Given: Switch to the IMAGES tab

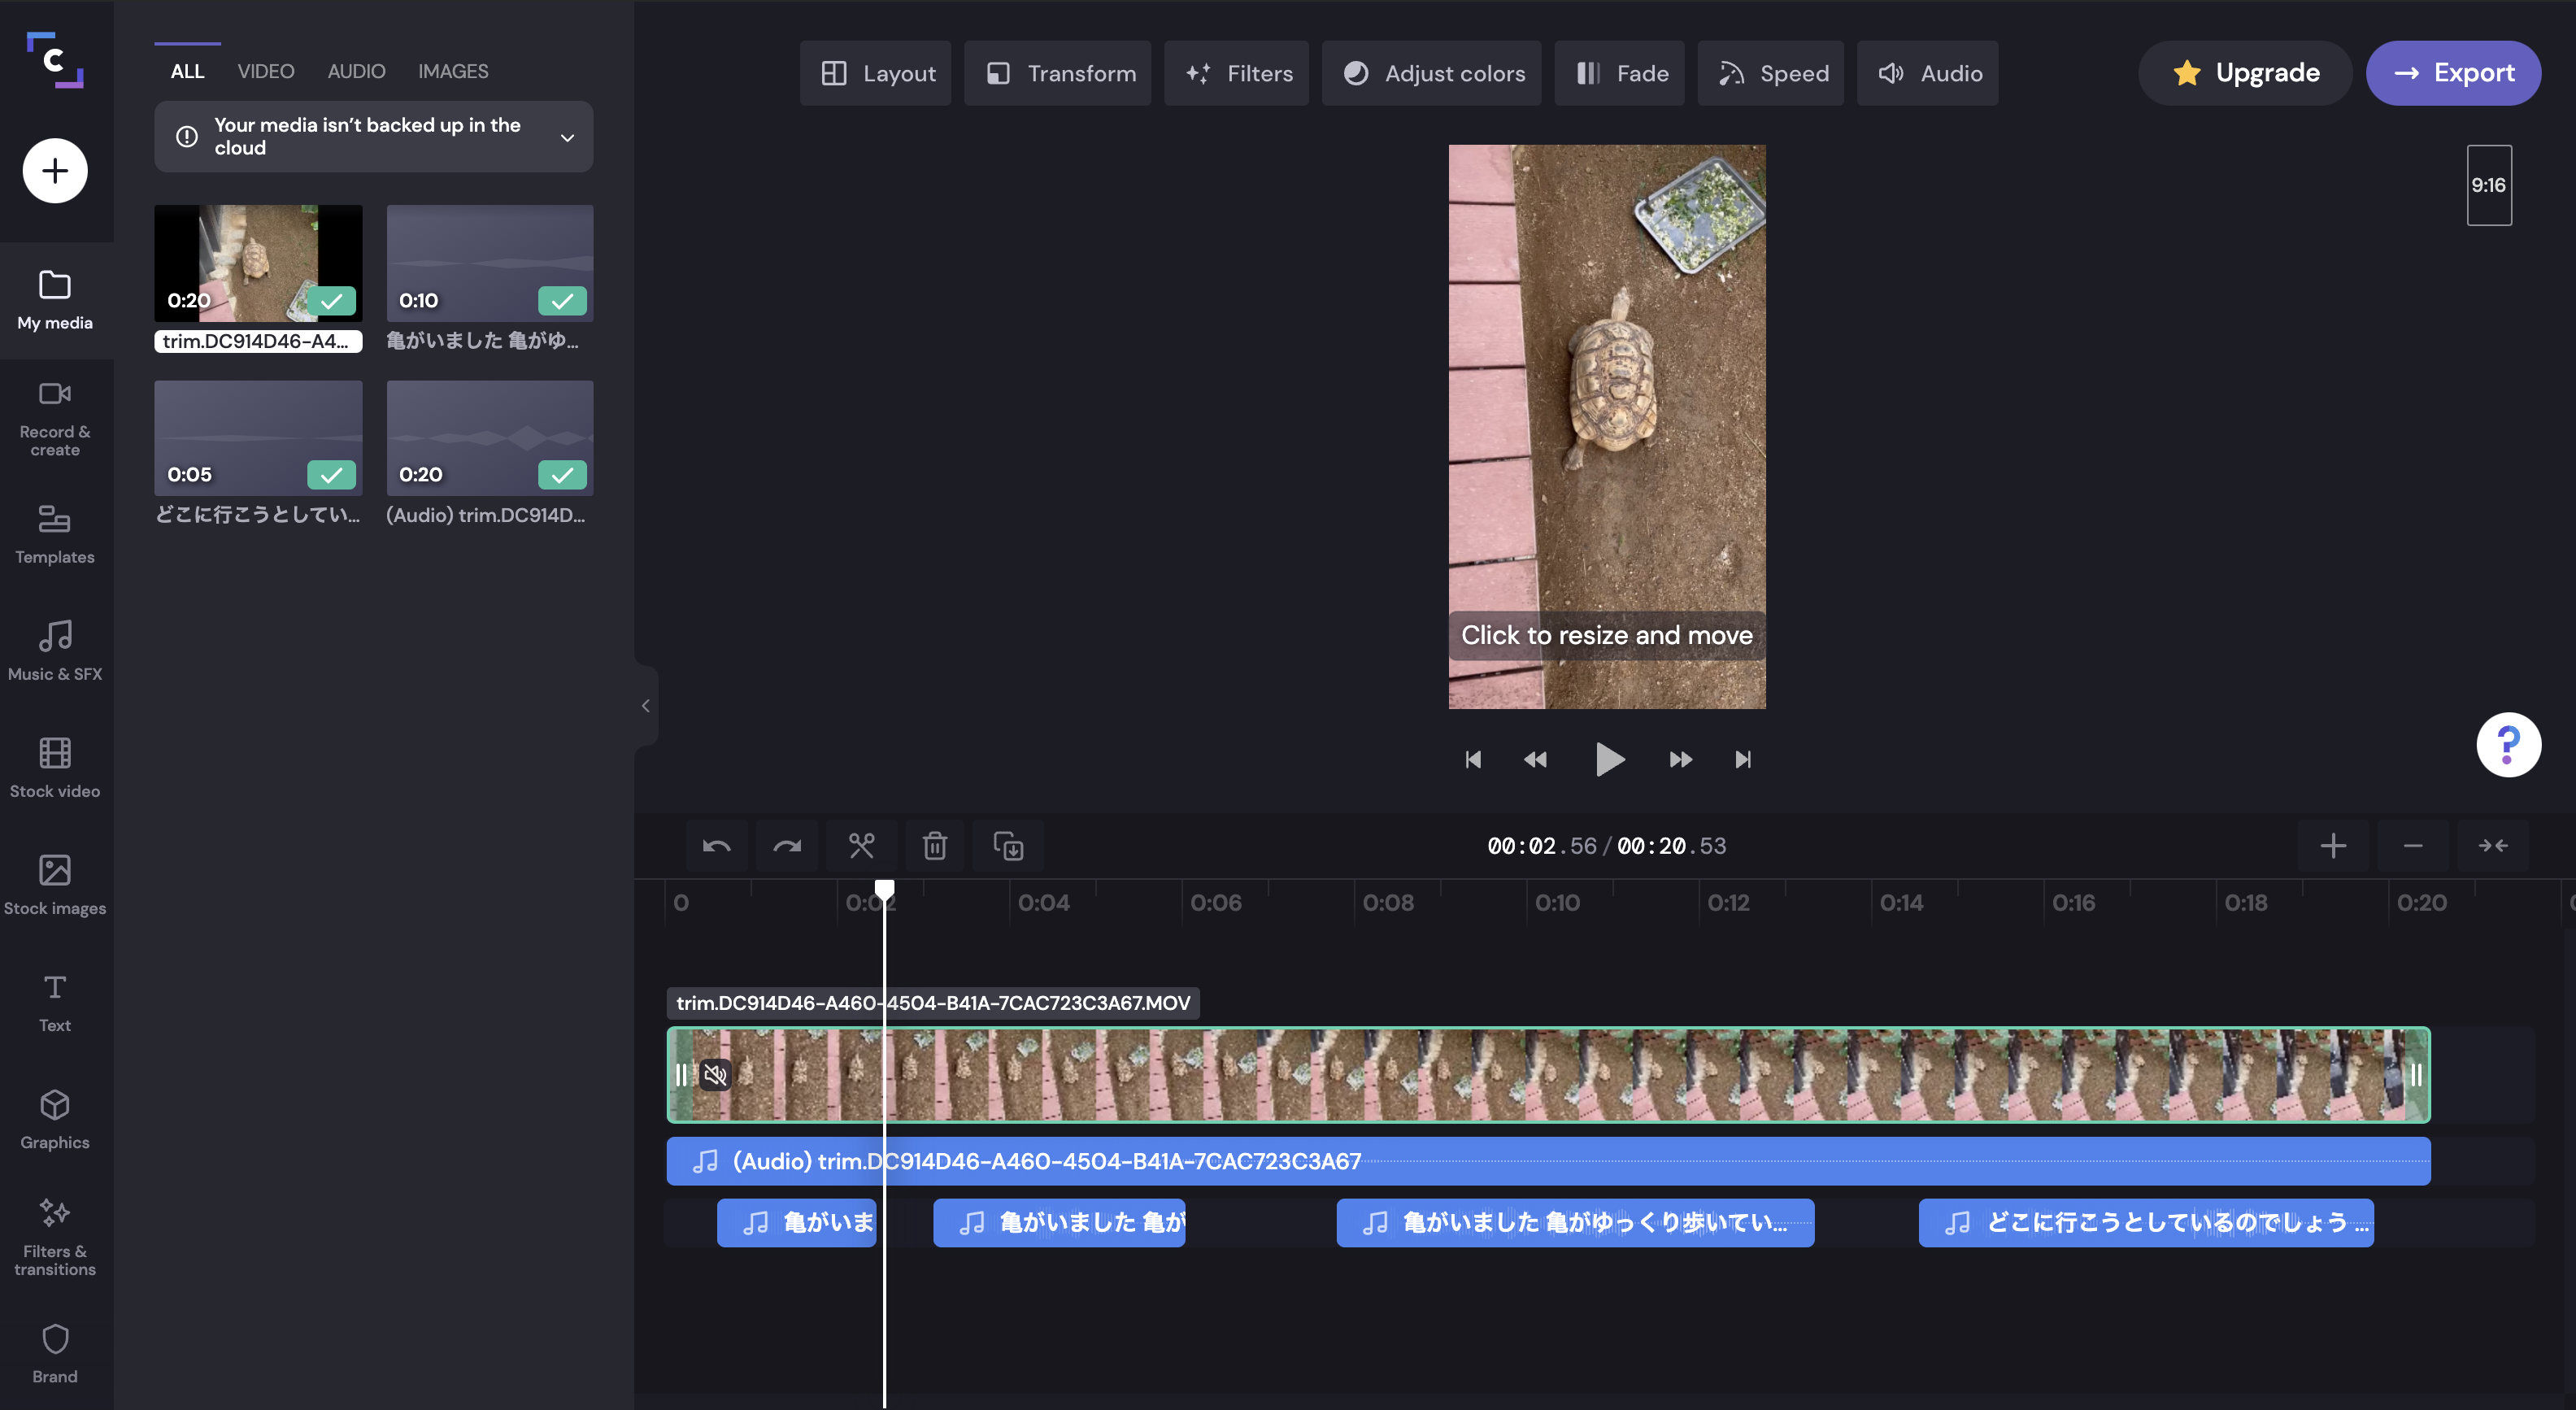Looking at the screenshot, I should click(452, 70).
